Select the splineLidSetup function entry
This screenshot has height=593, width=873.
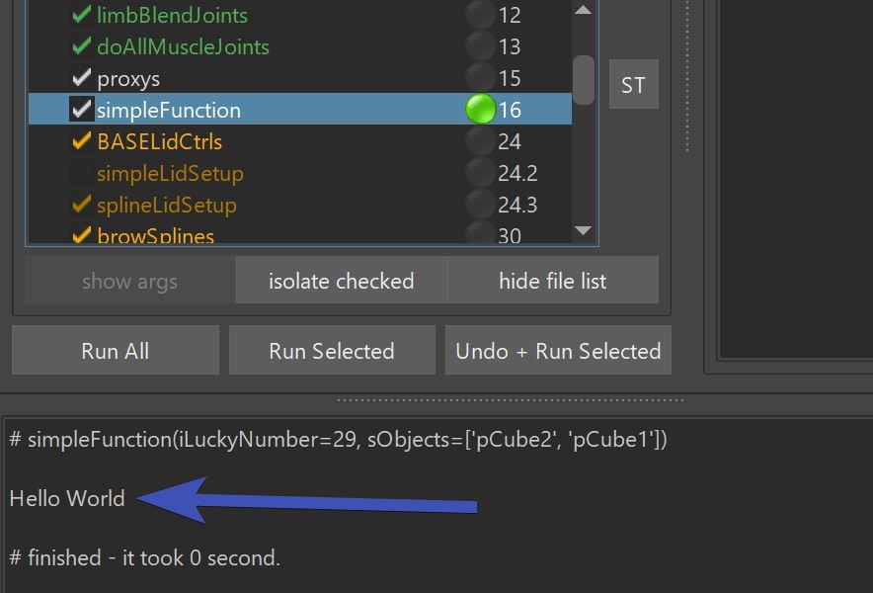[x=167, y=206]
